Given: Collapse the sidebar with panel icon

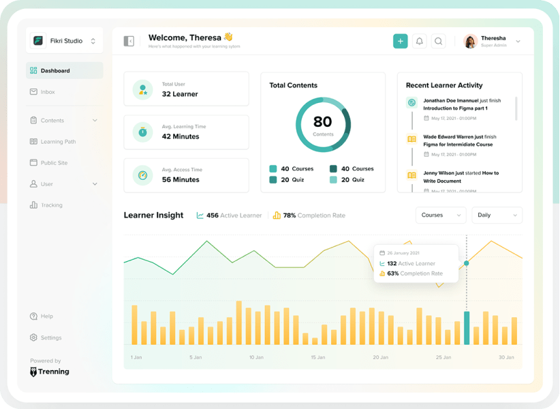Looking at the screenshot, I should click(129, 41).
